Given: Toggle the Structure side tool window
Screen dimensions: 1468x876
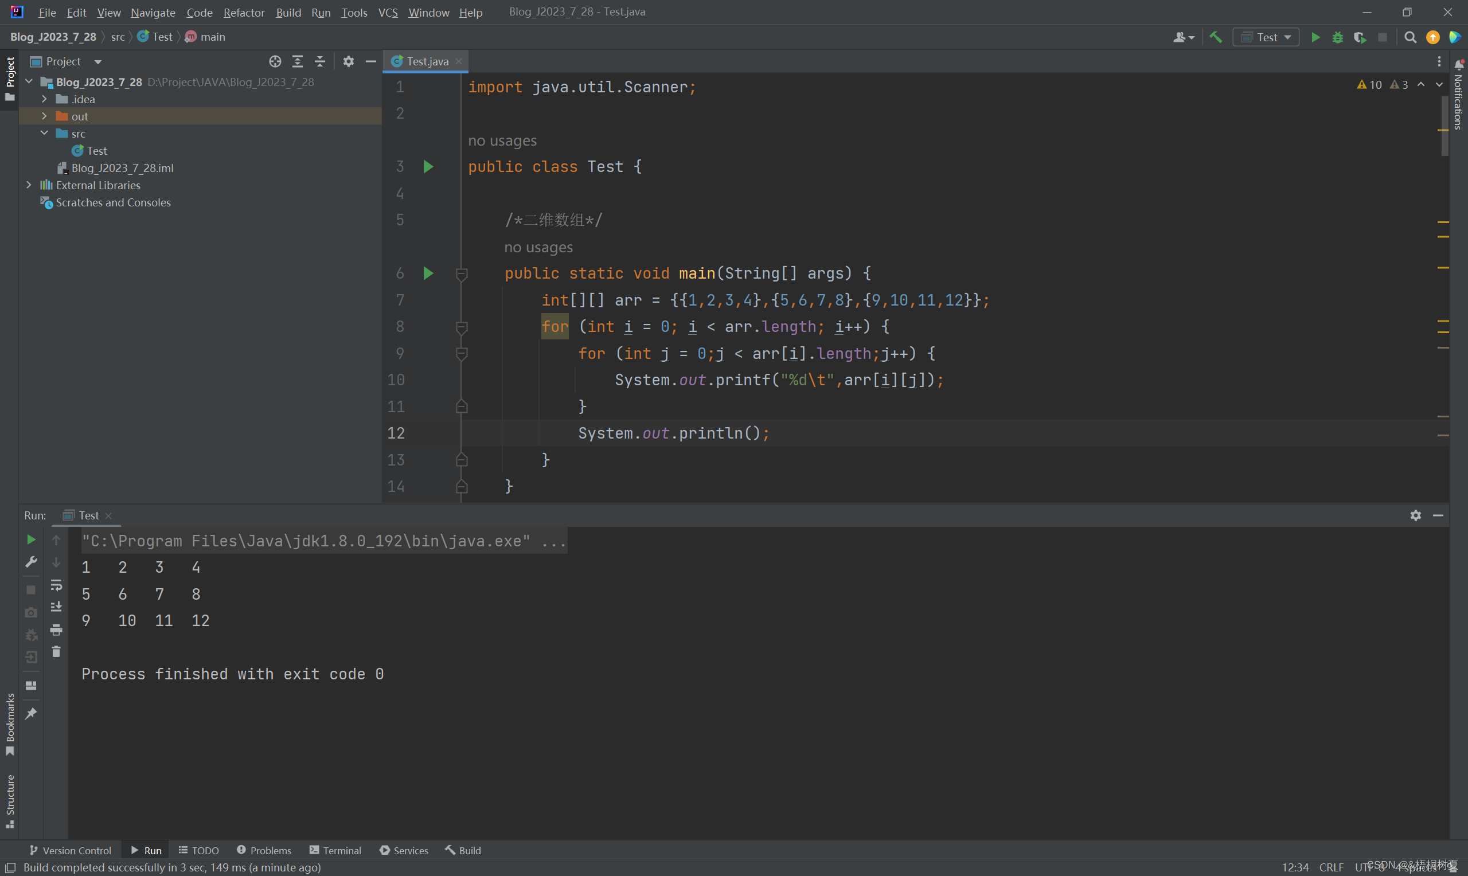Looking at the screenshot, I should [9, 801].
